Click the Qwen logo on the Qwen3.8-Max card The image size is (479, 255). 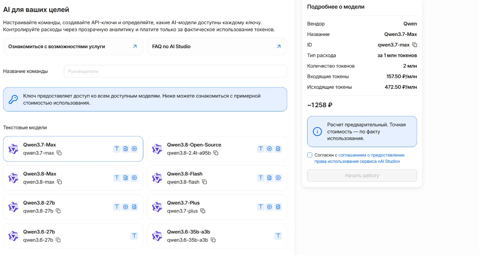tap(13, 178)
